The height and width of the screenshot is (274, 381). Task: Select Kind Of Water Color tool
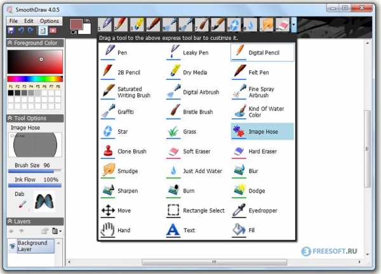[262, 112]
